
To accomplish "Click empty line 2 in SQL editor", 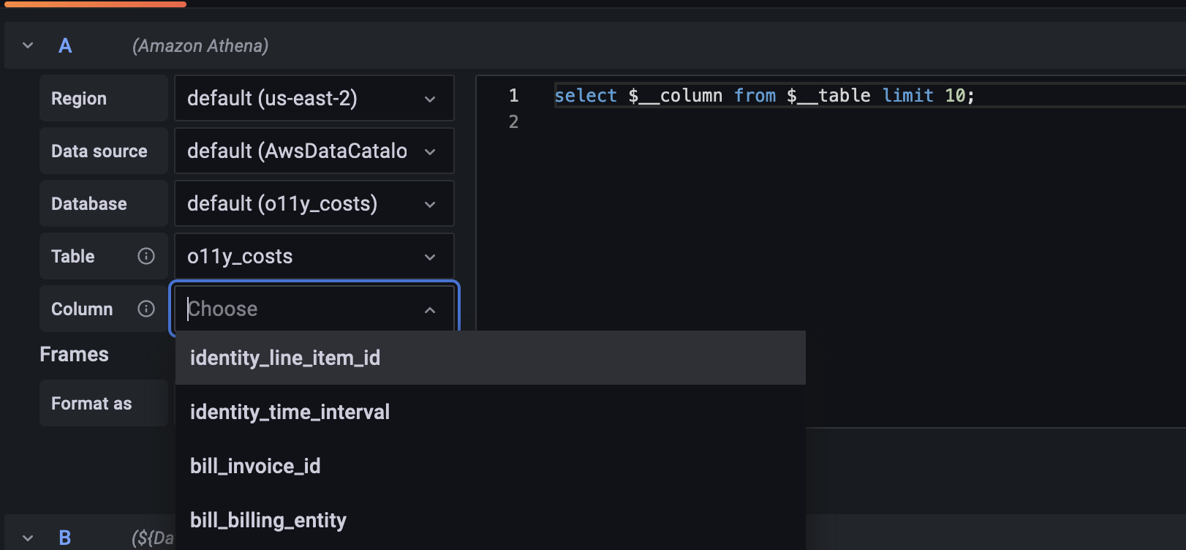I will coord(731,122).
